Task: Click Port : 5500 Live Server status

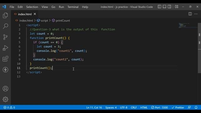Action: pyautogui.click(x=160, y=107)
